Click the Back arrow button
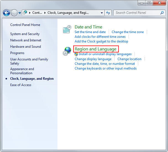 [x=6, y=13]
